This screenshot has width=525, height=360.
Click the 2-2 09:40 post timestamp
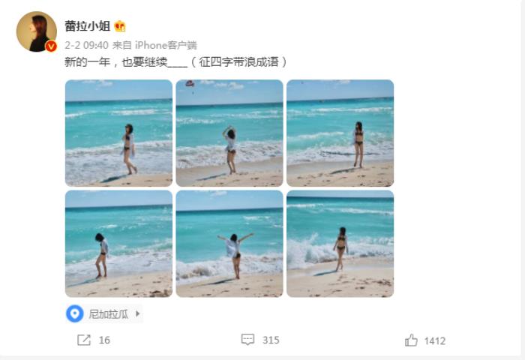tap(86, 45)
